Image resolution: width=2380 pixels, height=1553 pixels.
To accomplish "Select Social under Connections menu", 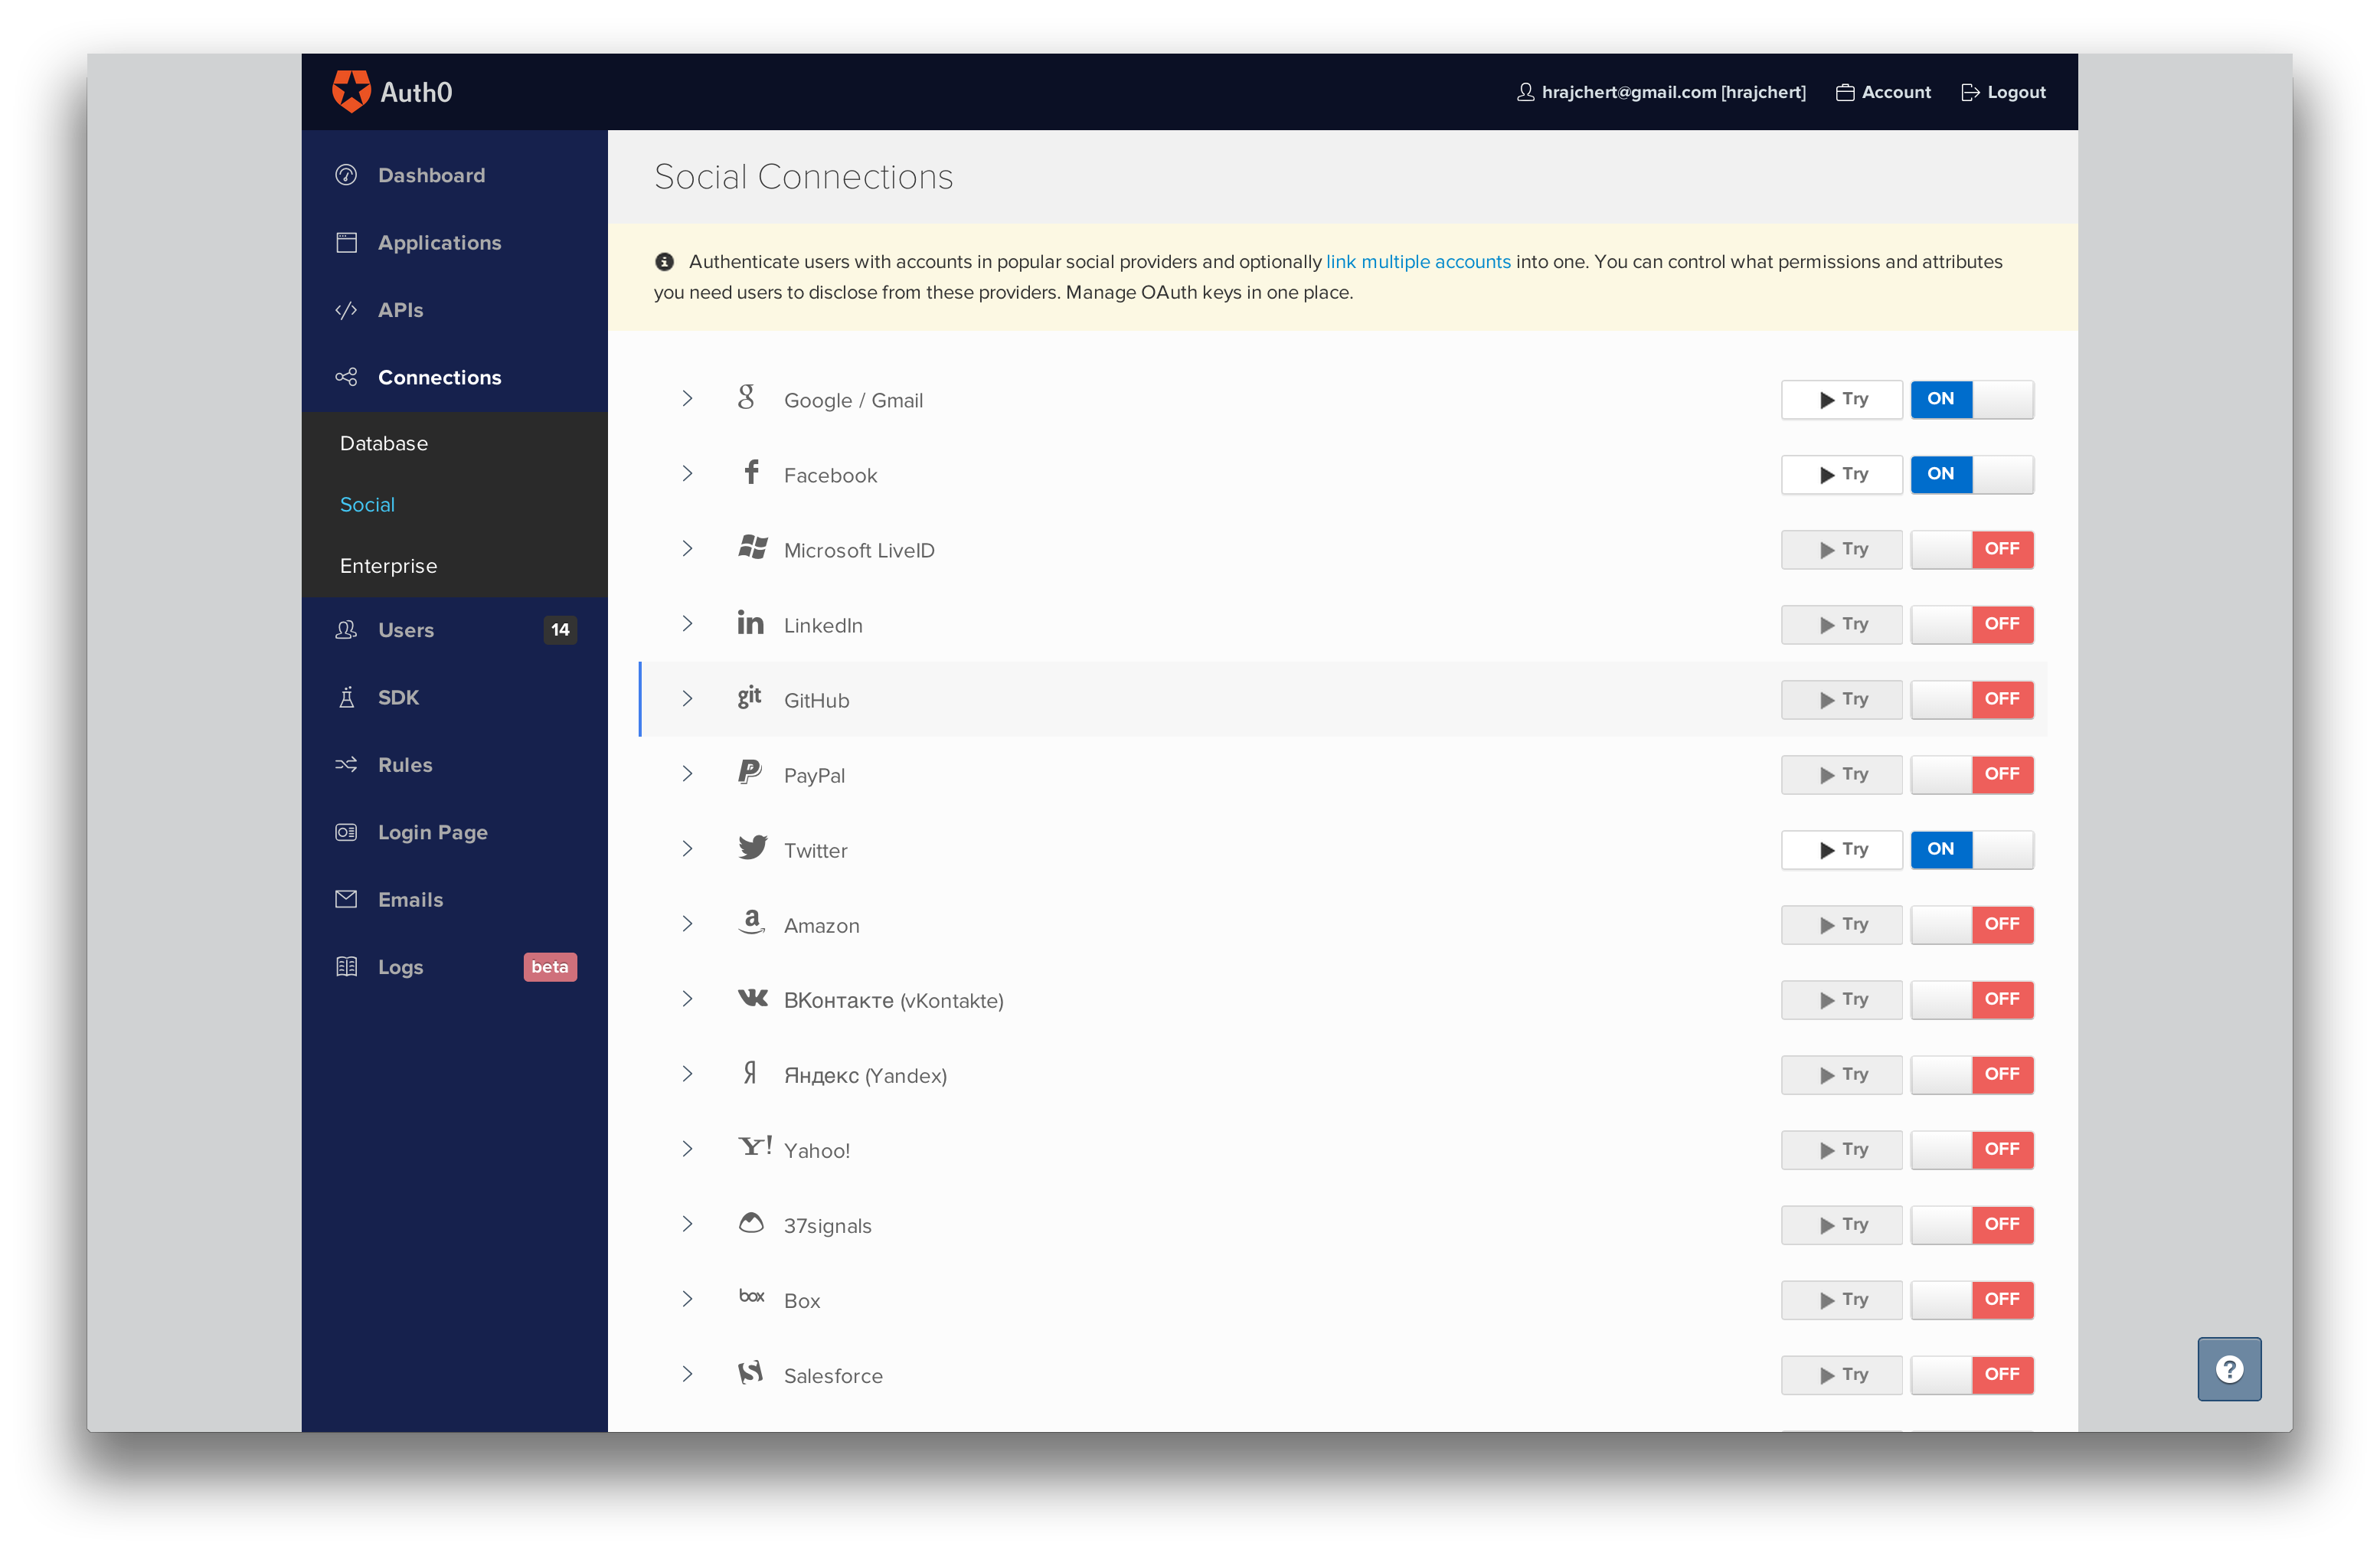I will click(x=370, y=503).
